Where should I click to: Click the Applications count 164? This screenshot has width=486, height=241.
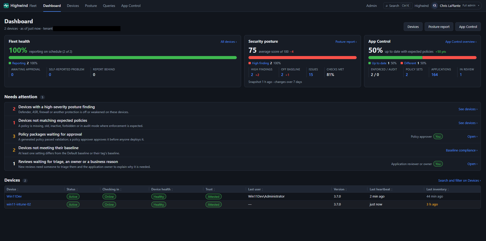coord(435,75)
